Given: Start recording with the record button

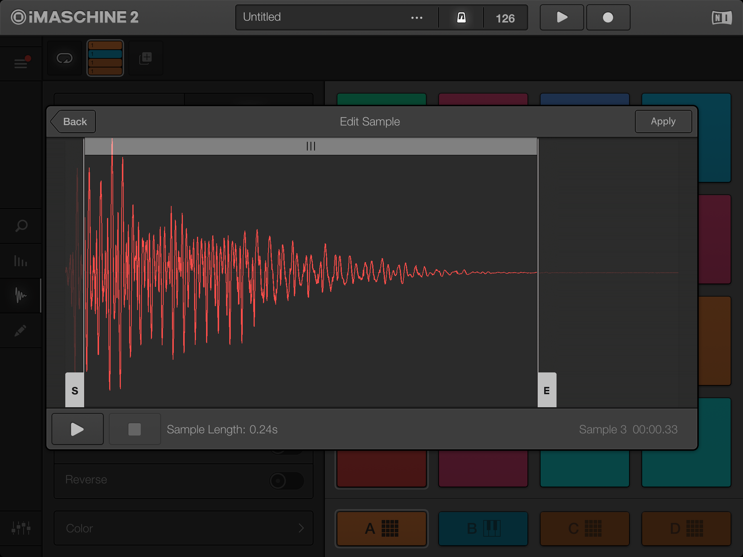Looking at the screenshot, I should pos(608,17).
